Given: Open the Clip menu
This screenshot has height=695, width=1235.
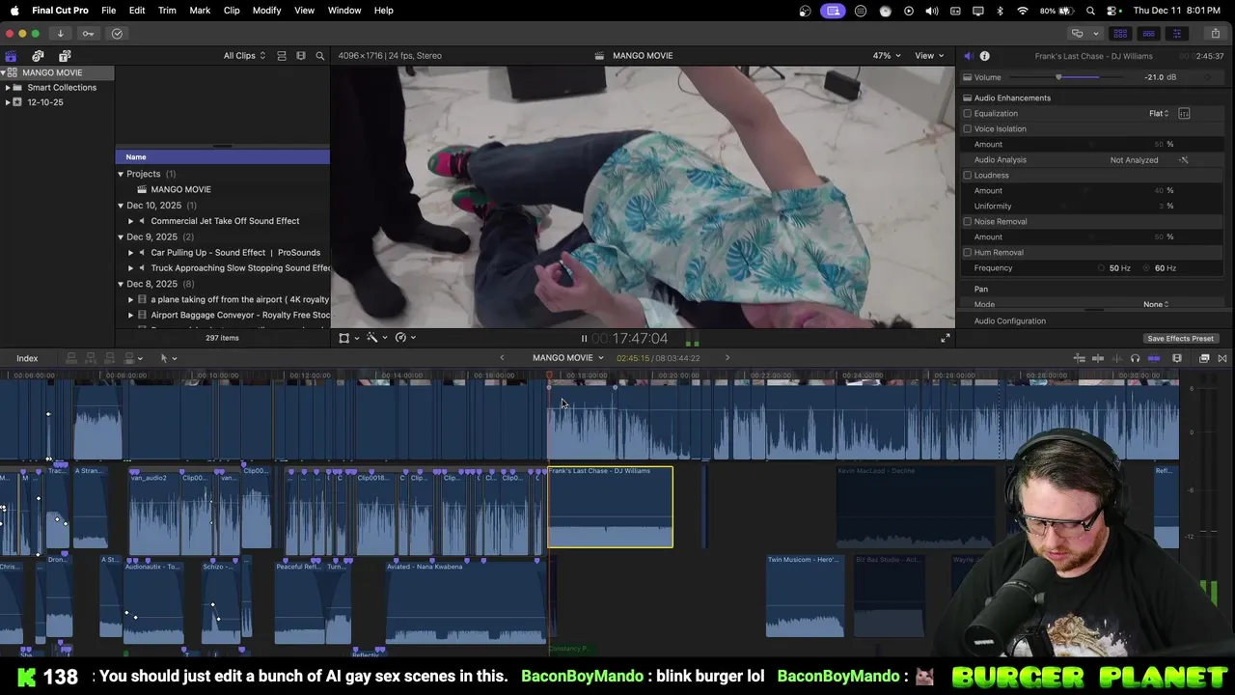Looking at the screenshot, I should (x=232, y=11).
